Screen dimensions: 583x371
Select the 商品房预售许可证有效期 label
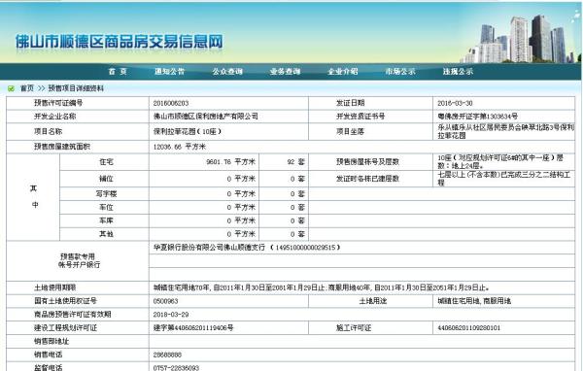click(73, 315)
